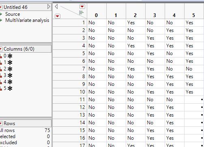
Task: Click the Excluded rows count
Action: (x=48, y=143)
